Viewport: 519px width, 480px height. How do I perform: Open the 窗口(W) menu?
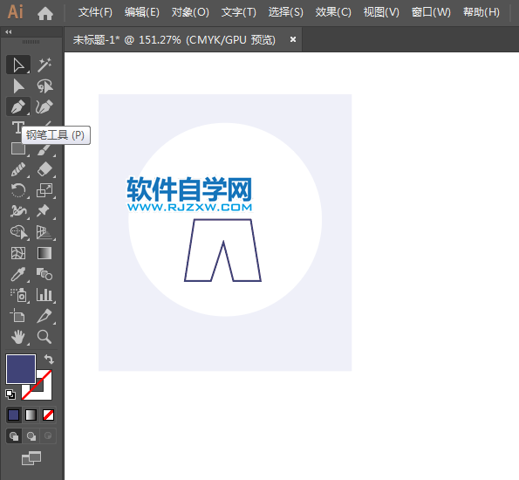(x=431, y=12)
